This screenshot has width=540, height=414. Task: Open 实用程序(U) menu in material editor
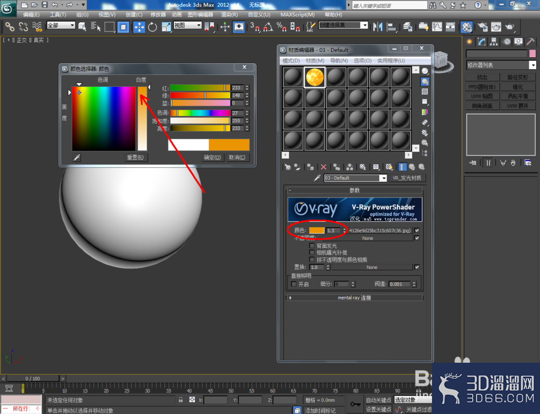pyautogui.click(x=391, y=60)
